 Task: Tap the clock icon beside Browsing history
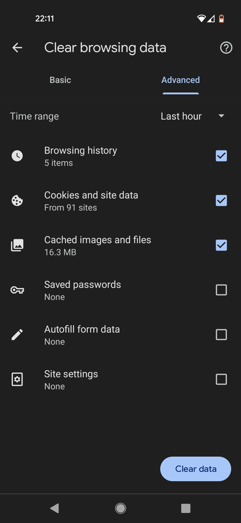click(x=17, y=156)
